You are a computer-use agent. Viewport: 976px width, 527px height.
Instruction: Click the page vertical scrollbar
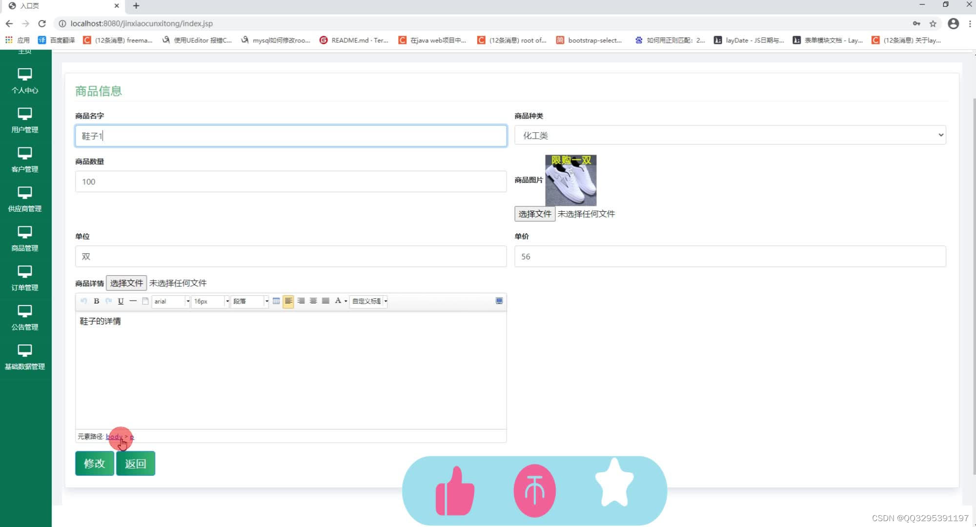coord(974,285)
